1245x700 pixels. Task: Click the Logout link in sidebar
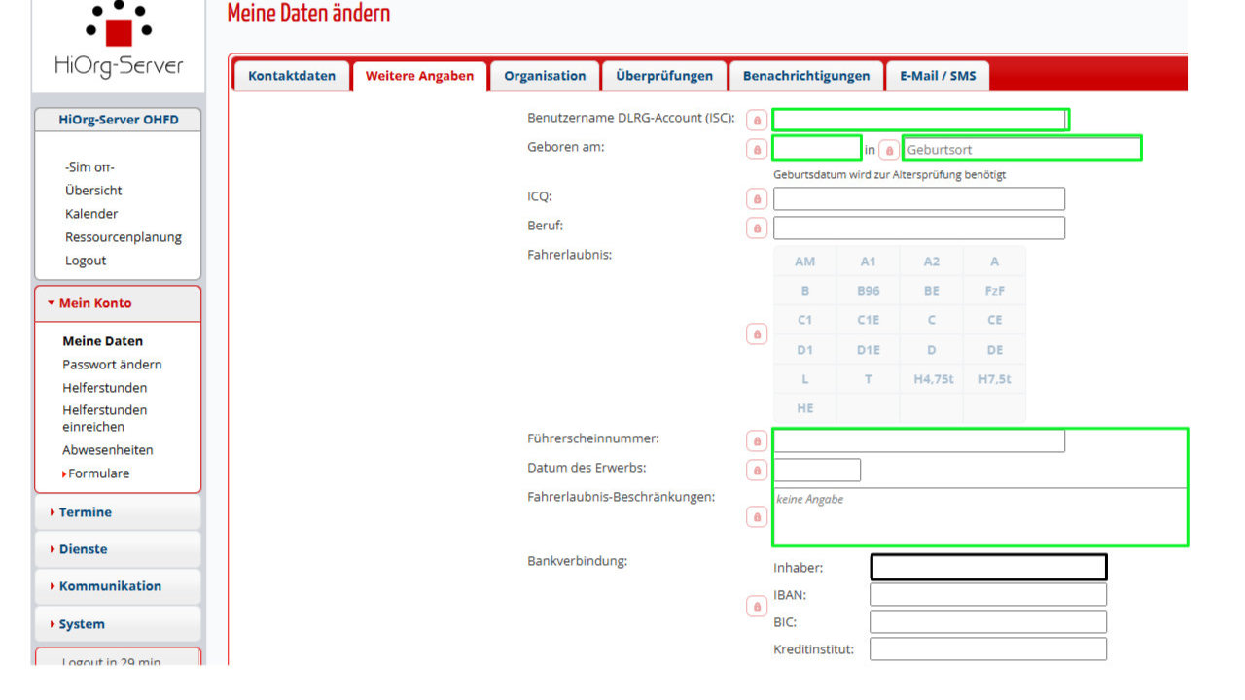[86, 261]
